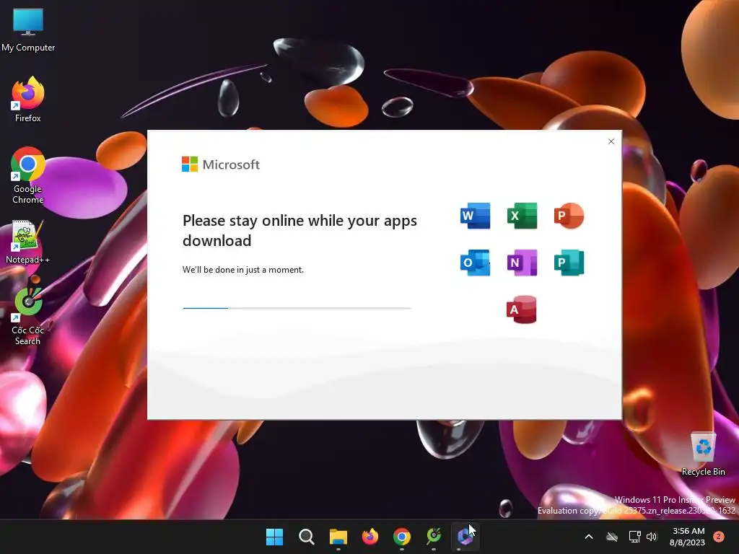Screen dimensions: 739x554
Task: Click the Access app icon in installer
Action: (x=522, y=309)
